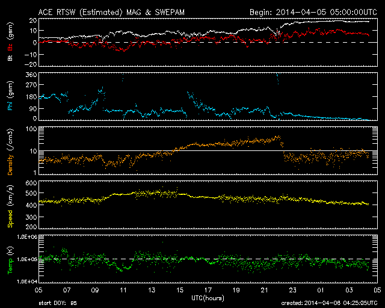This screenshot has width=385, height=308.
Task: Click the 1.0E+04 tick on the Temp axis
Action: (27, 282)
